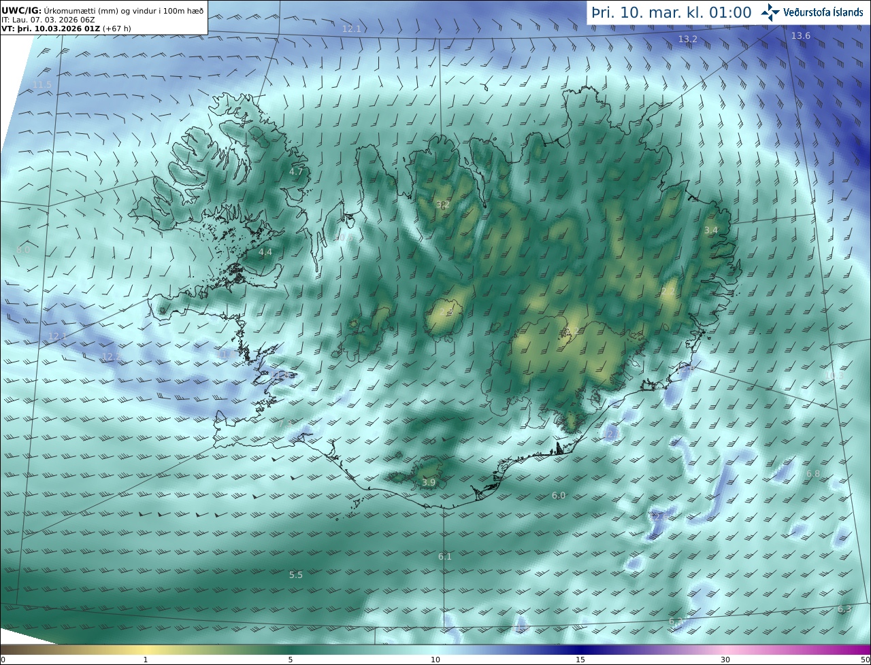The width and height of the screenshot is (871, 665).
Task: Click the yellow color at scale value 1
Action: pos(145,650)
